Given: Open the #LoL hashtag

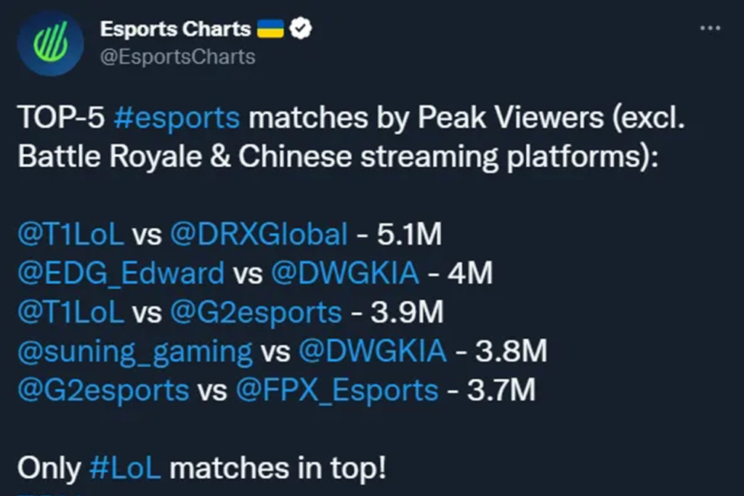Looking at the screenshot, I should point(125,468).
